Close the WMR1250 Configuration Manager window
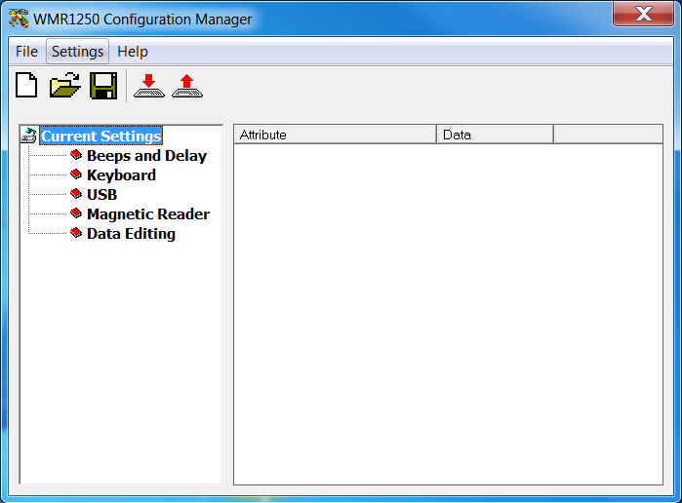Screen dimensions: 682x503 coord(643,14)
